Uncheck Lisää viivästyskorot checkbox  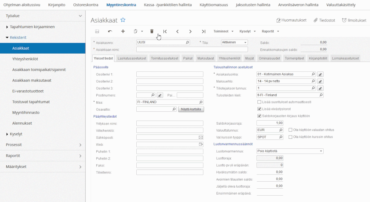tap(259, 109)
